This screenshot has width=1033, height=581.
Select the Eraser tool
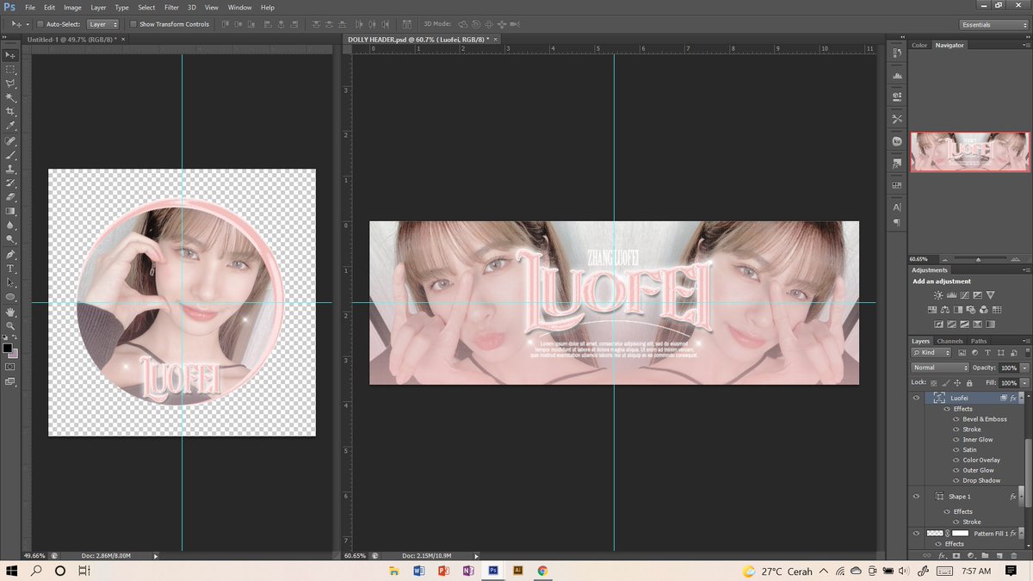[x=11, y=197]
